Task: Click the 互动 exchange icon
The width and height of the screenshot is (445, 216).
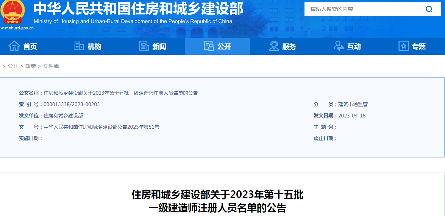Action: point(339,46)
